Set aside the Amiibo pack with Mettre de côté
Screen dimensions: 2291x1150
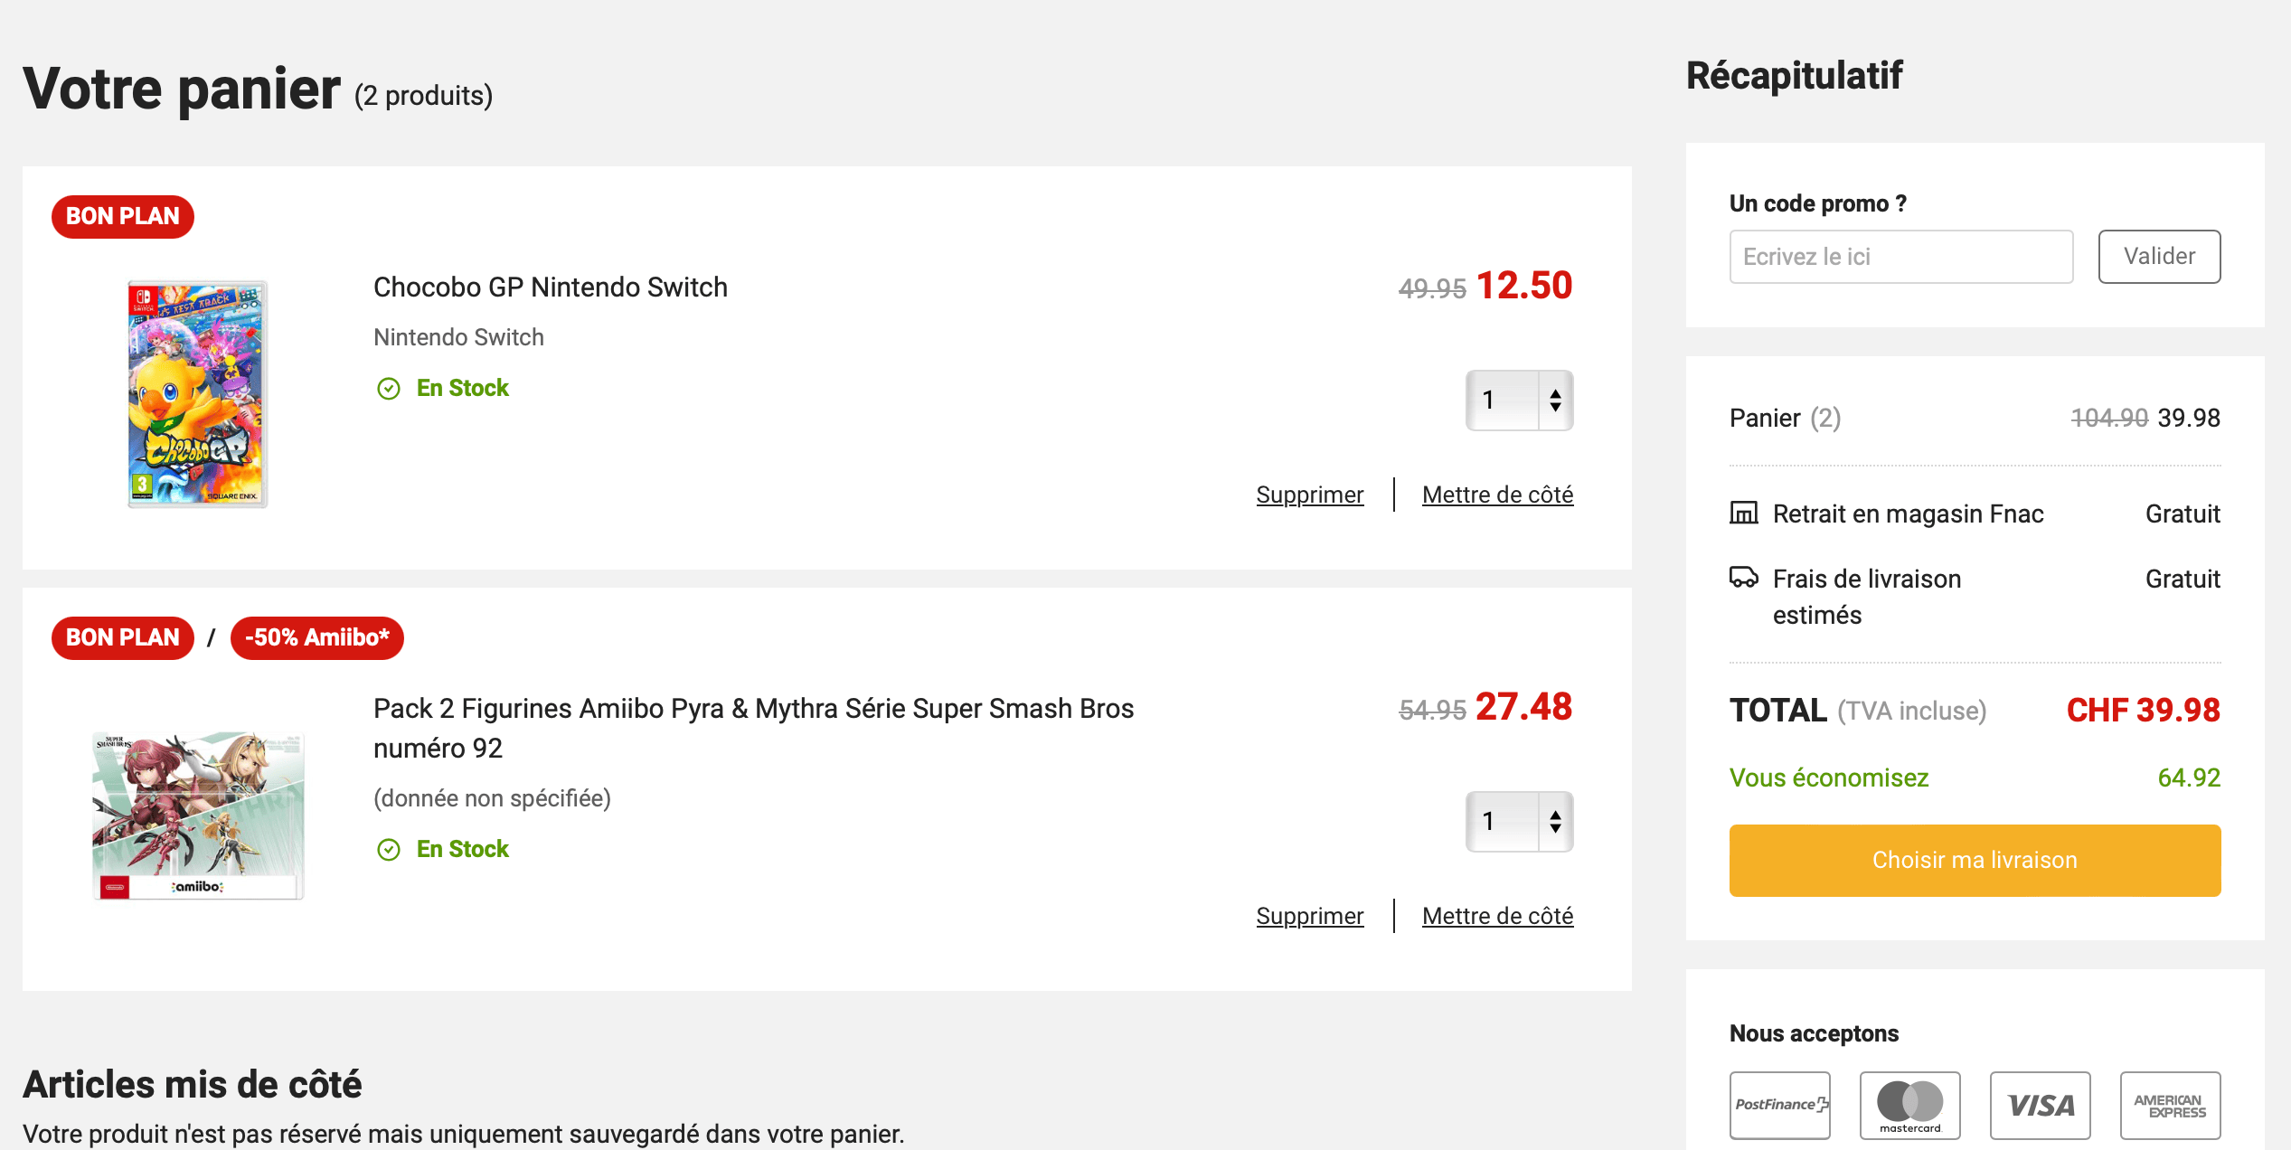[1497, 916]
